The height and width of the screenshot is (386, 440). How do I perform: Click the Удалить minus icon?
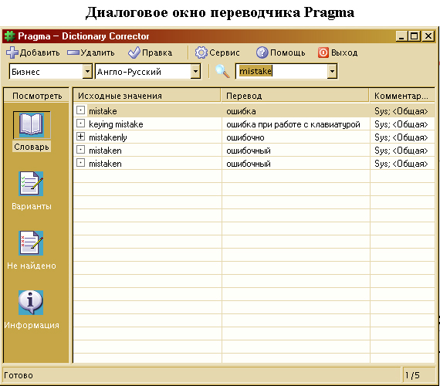73,52
